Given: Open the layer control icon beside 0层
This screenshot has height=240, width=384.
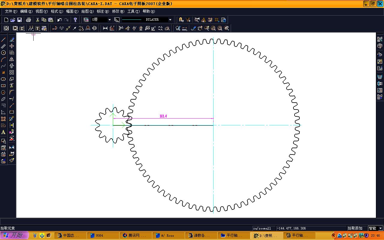Looking at the screenshot, I should 86,20.
